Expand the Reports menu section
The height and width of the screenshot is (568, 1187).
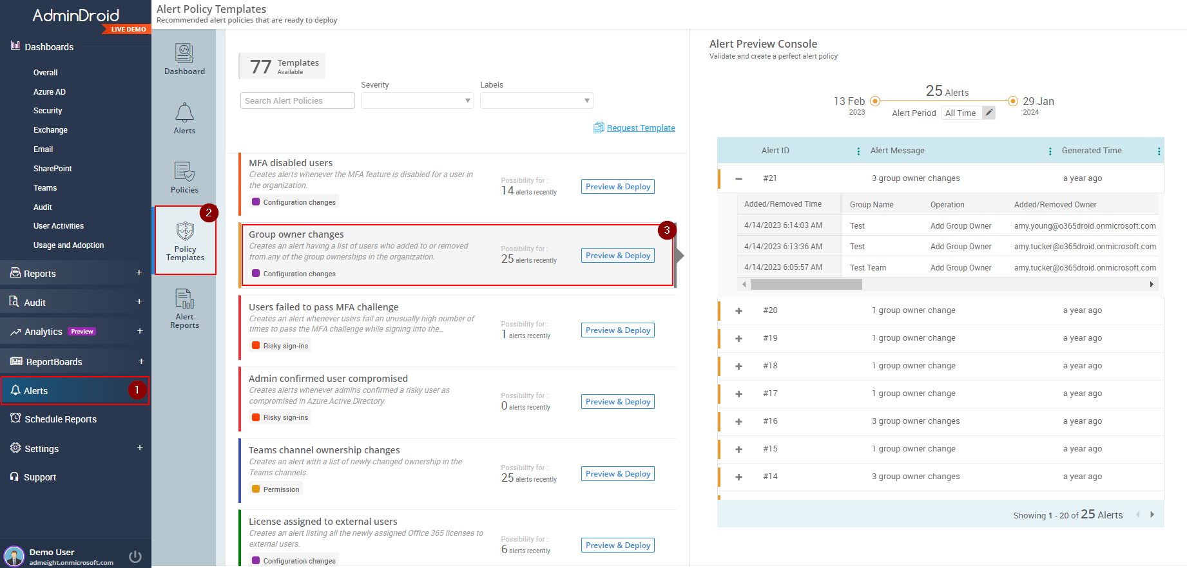139,273
